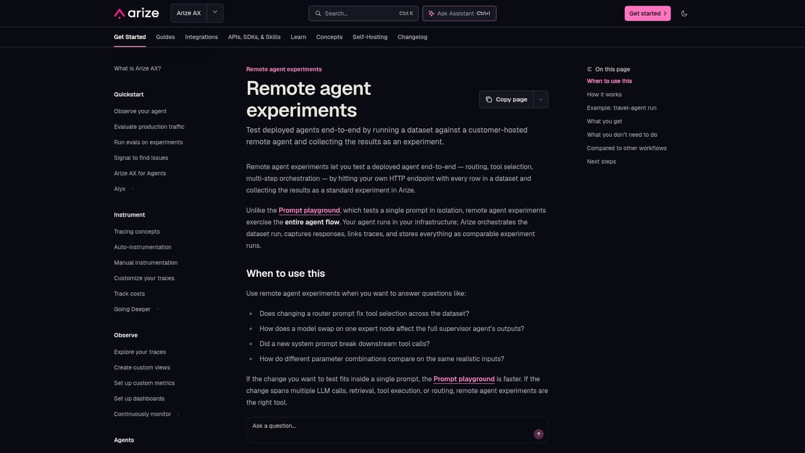Click the Arize logo
This screenshot has height=453, width=805.
coord(138,13)
